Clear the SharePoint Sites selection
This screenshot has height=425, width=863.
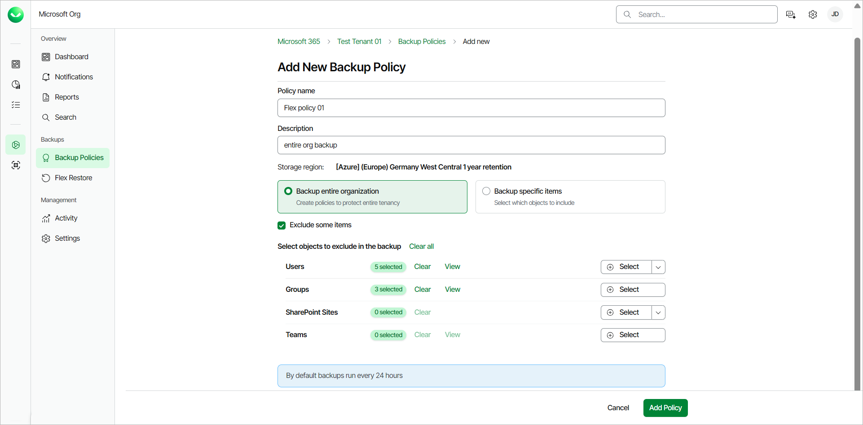click(423, 312)
